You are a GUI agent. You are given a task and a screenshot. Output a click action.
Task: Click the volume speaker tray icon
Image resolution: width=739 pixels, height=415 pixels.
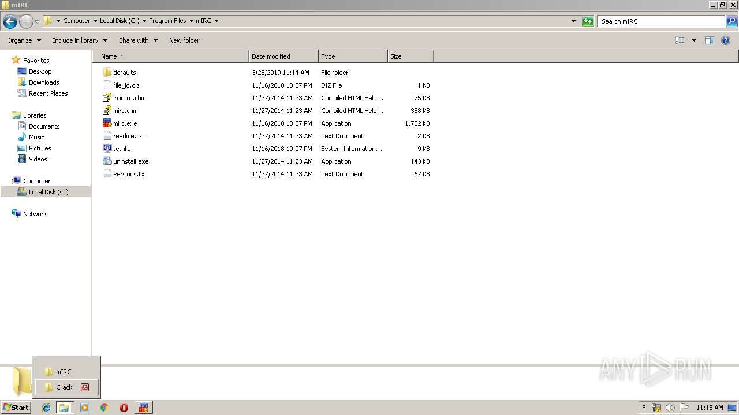(x=670, y=408)
